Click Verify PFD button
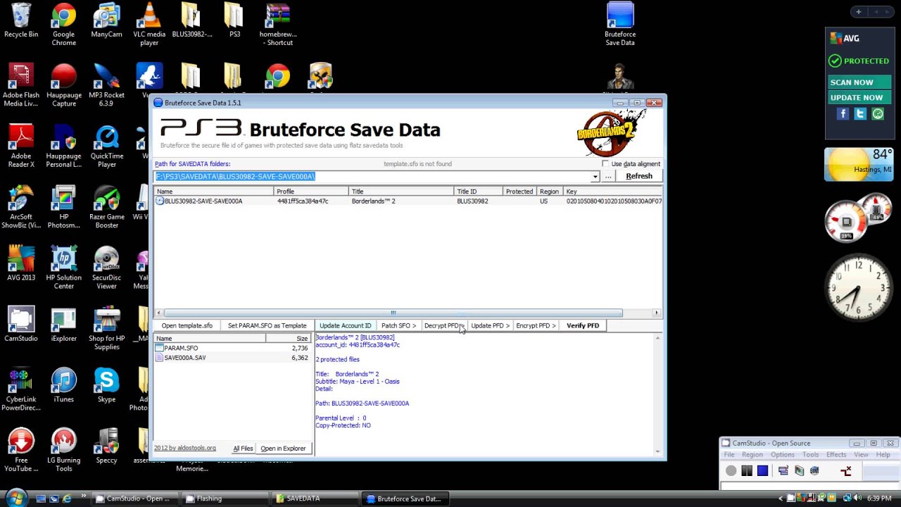901x507 pixels. (583, 325)
